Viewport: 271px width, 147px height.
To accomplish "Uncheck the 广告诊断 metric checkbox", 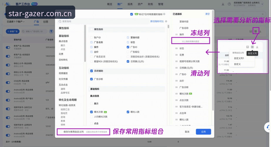I will [92, 79].
